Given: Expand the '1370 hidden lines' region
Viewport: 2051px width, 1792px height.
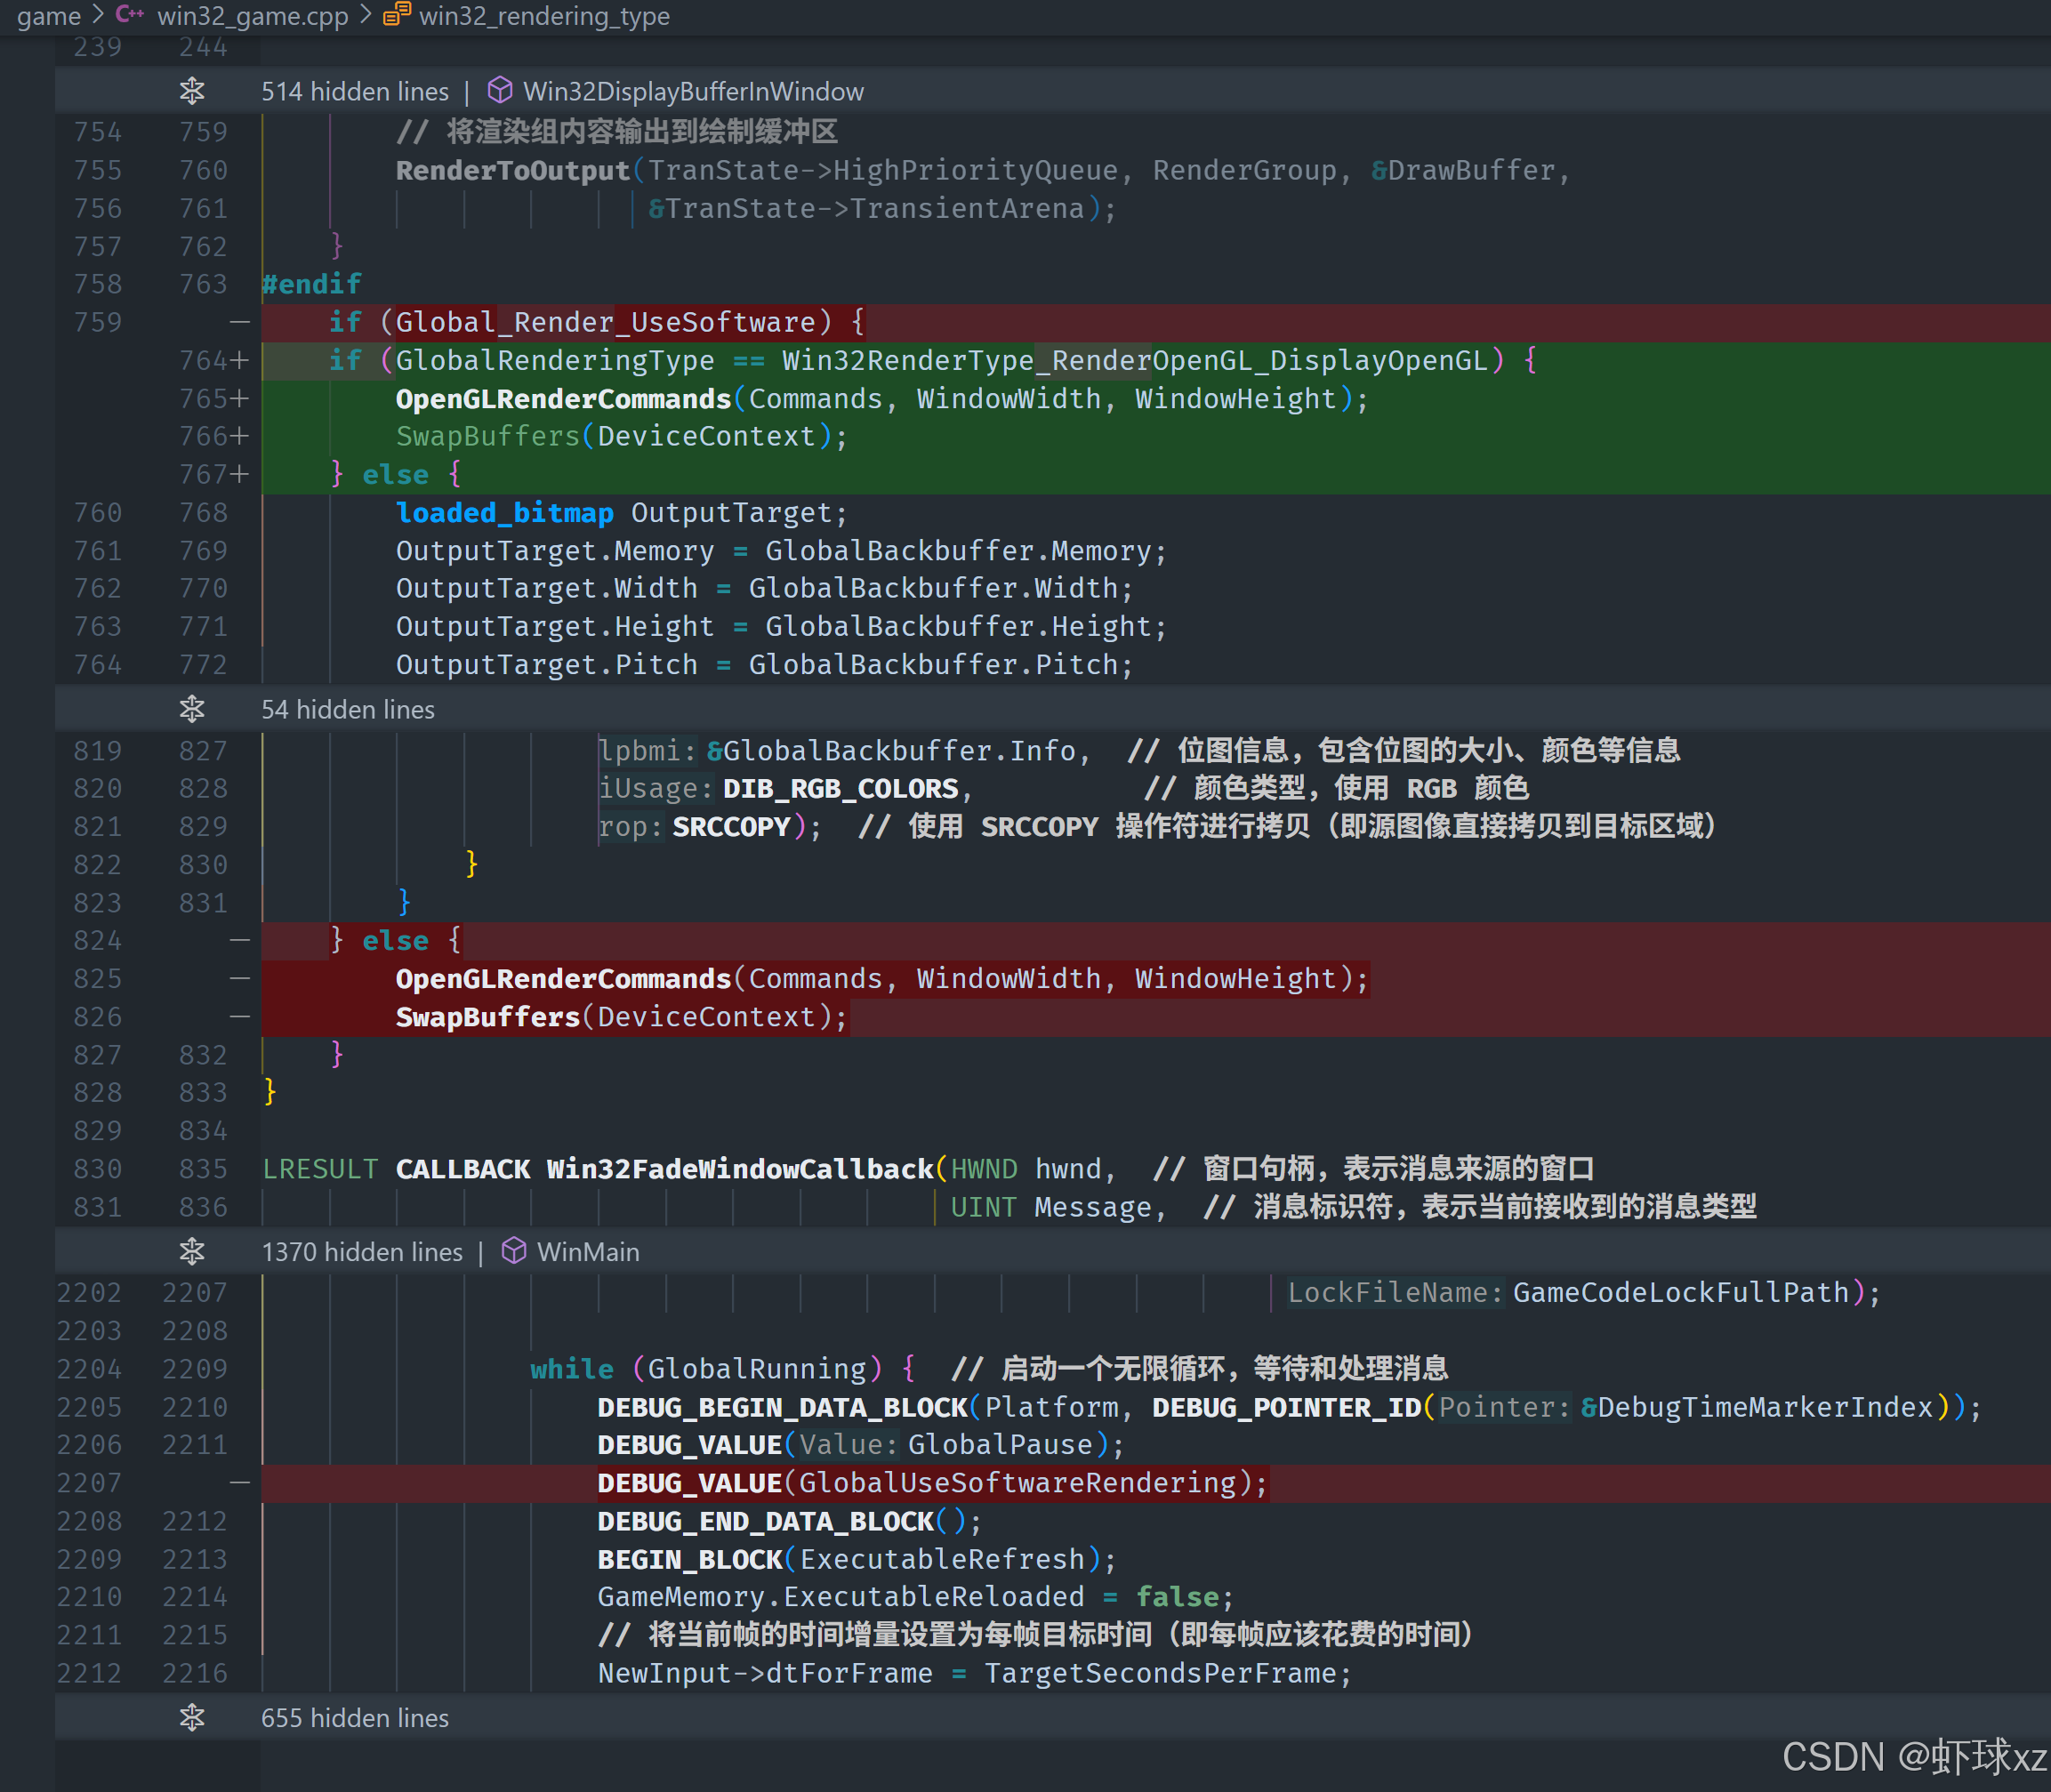Looking at the screenshot, I should pyautogui.click(x=362, y=1251).
